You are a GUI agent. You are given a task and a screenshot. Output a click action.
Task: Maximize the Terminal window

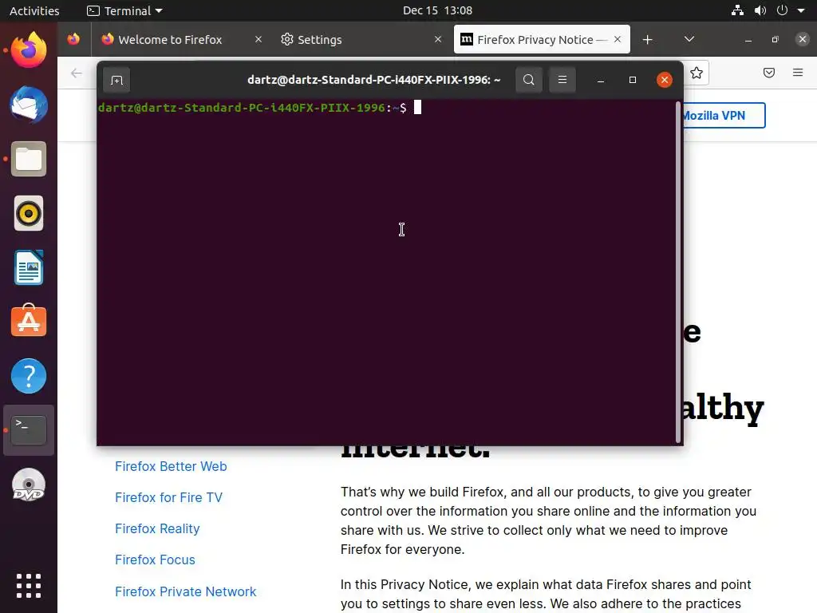(x=633, y=80)
